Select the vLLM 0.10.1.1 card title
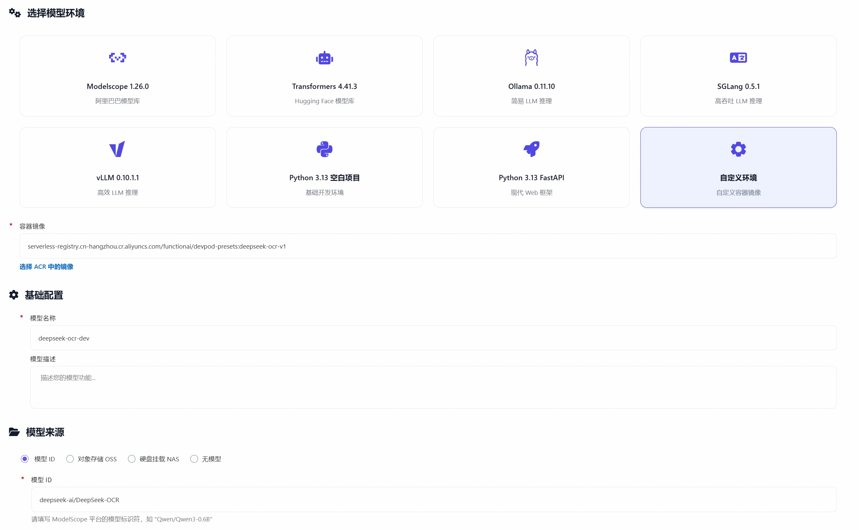The width and height of the screenshot is (859, 530). 118,178
